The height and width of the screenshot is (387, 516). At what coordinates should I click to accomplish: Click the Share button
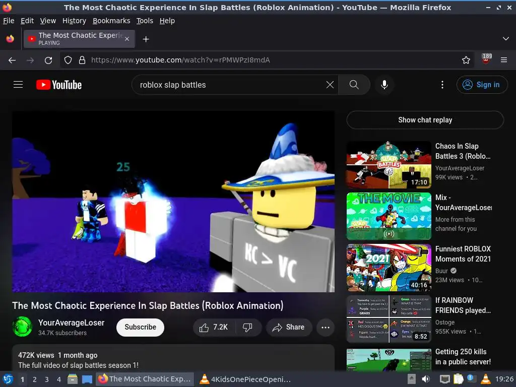click(289, 327)
